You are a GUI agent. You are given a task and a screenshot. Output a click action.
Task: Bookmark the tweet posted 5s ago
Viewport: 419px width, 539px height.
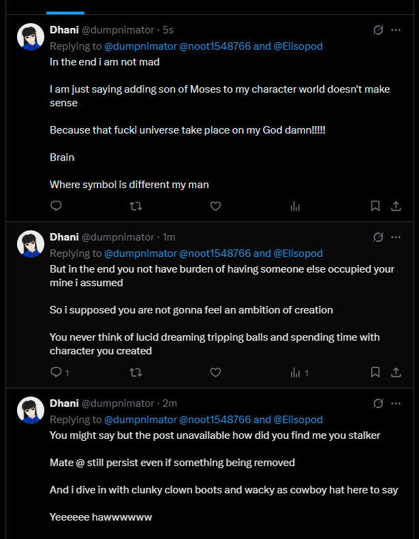pos(375,206)
